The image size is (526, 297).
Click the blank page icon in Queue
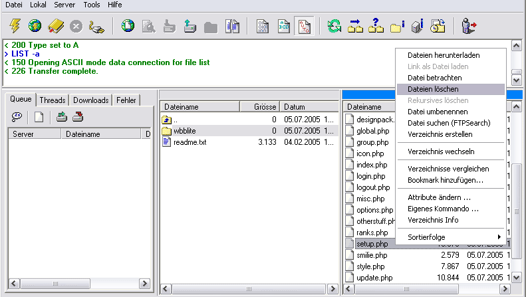click(39, 117)
